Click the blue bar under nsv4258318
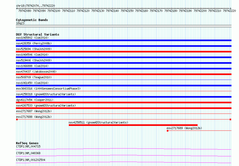 tap(124, 97)
